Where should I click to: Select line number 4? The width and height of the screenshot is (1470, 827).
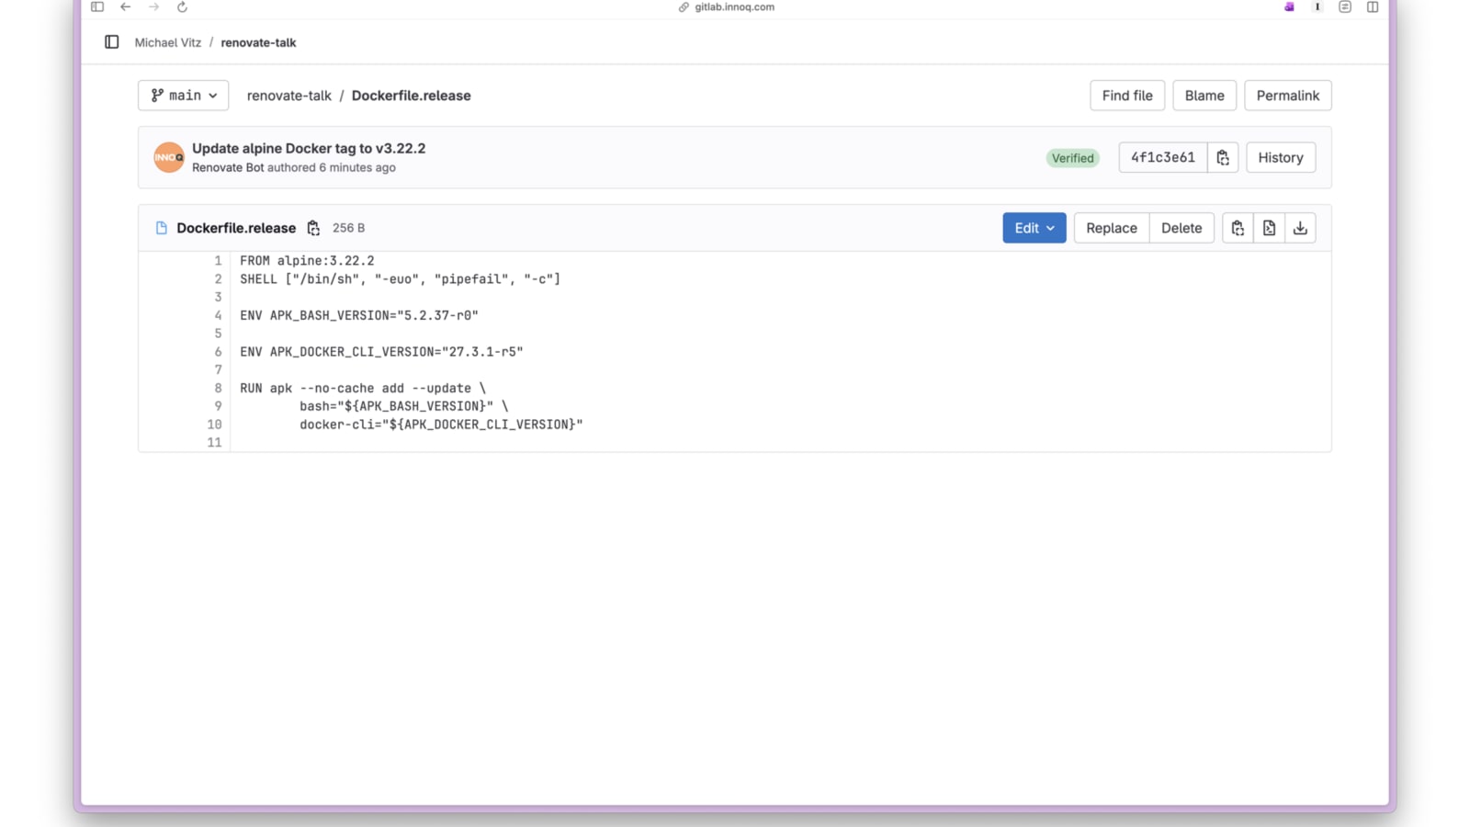pos(218,315)
